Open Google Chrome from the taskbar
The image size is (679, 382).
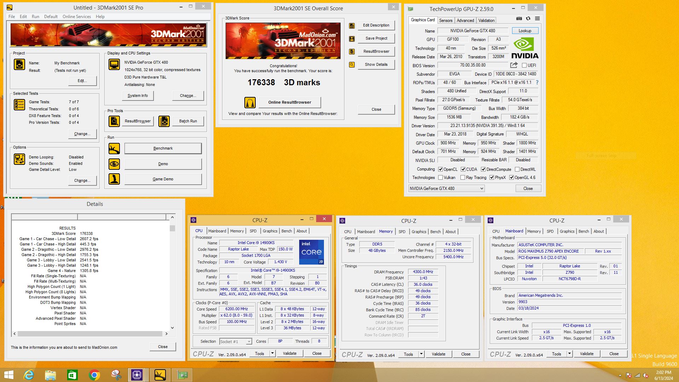94,375
